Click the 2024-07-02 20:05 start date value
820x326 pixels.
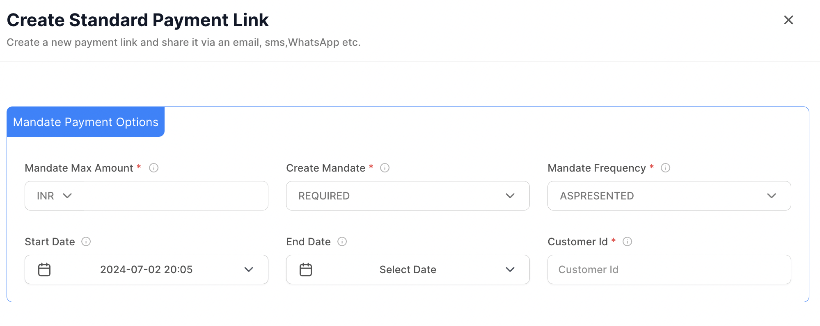click(x=146, y=269)
